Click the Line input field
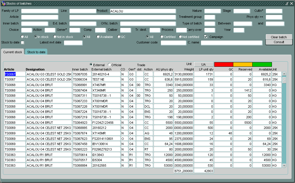 (x=83, y=11)
